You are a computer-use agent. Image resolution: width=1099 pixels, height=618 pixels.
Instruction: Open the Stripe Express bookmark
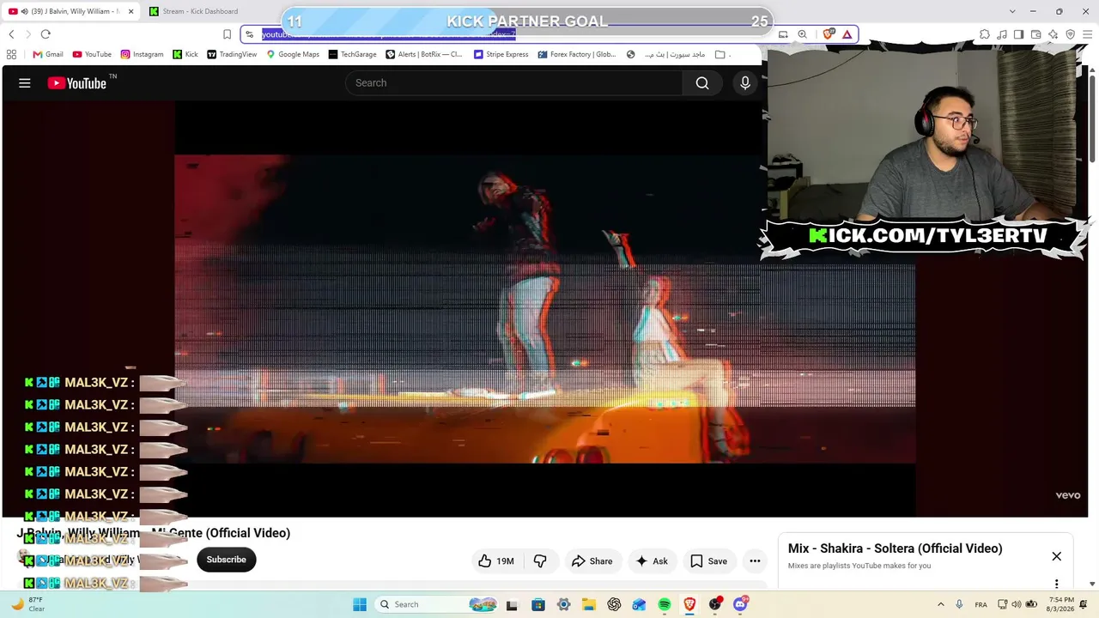[501, 54]
